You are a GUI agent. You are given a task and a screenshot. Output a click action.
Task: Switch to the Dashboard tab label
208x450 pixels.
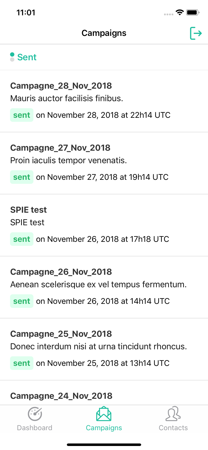tap(35, 428)
